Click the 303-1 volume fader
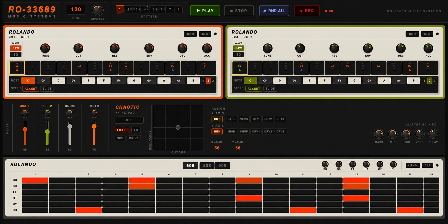Viewport: 448px width, 224px height. coord(25,130)
